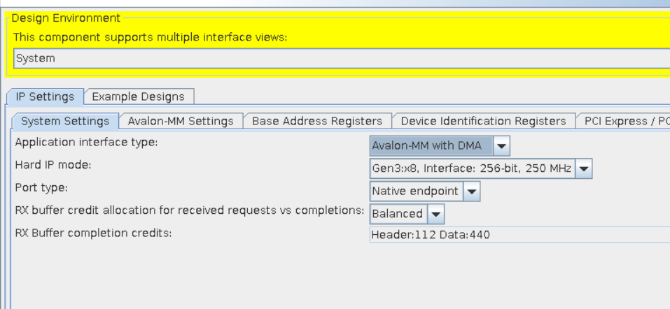The height and width of the screenshot is (309, 670).
Task: Open the Base Address Registers tab
Action: 317,121
